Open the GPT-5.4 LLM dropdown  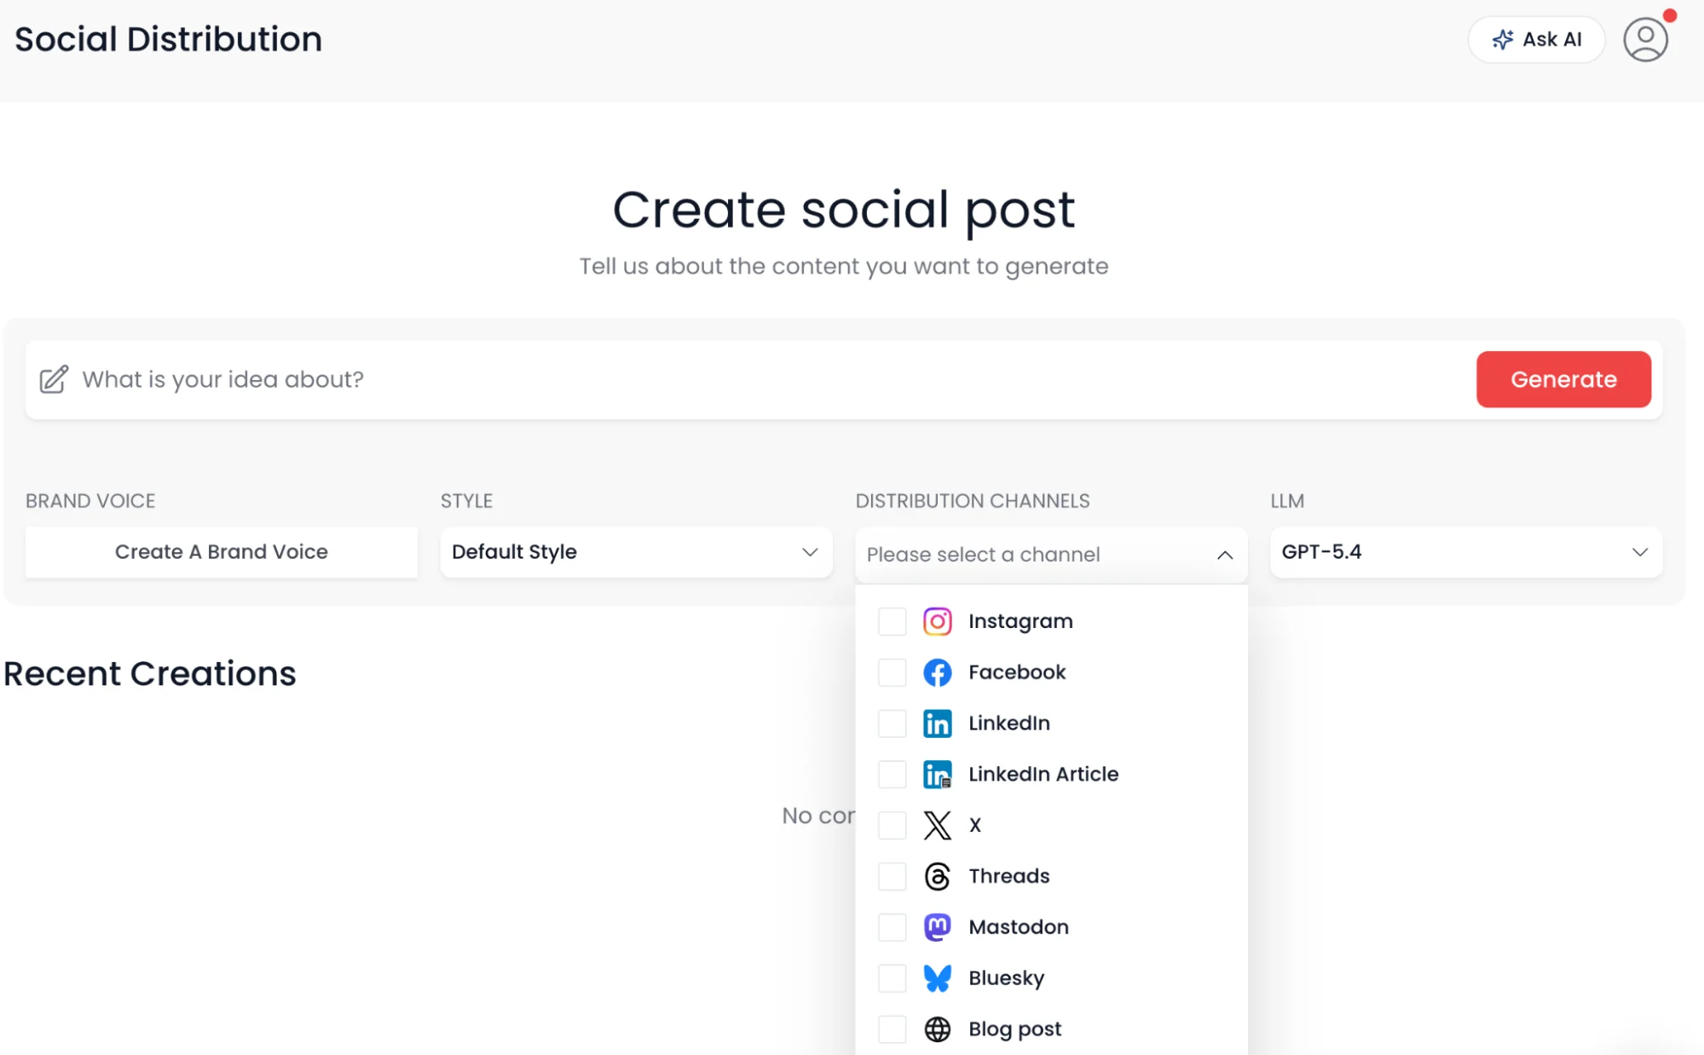[1465, 552]
